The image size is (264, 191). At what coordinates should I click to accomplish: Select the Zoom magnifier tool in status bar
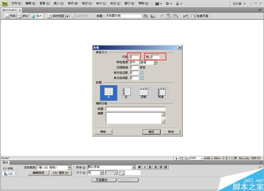tap(186, 158)
